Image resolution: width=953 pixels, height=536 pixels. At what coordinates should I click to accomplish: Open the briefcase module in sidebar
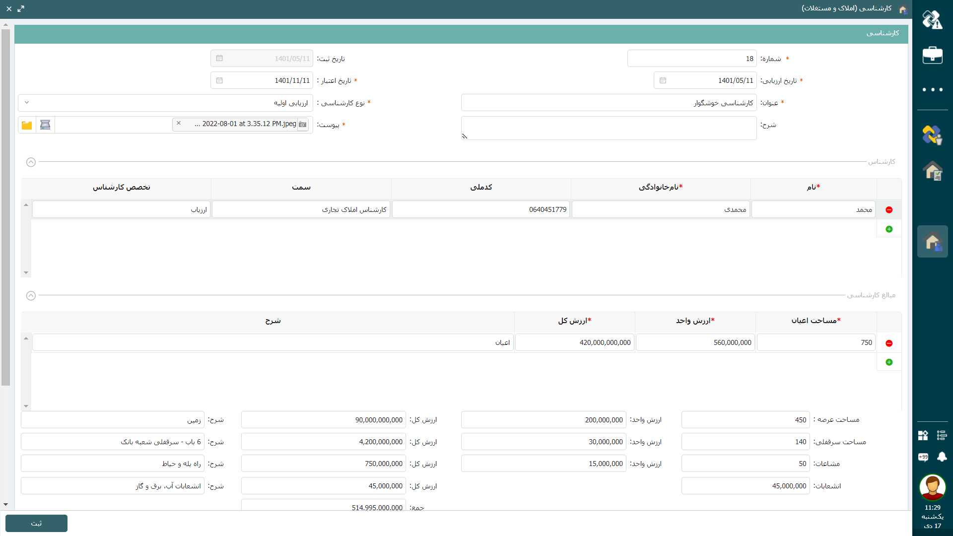(932, 55)
